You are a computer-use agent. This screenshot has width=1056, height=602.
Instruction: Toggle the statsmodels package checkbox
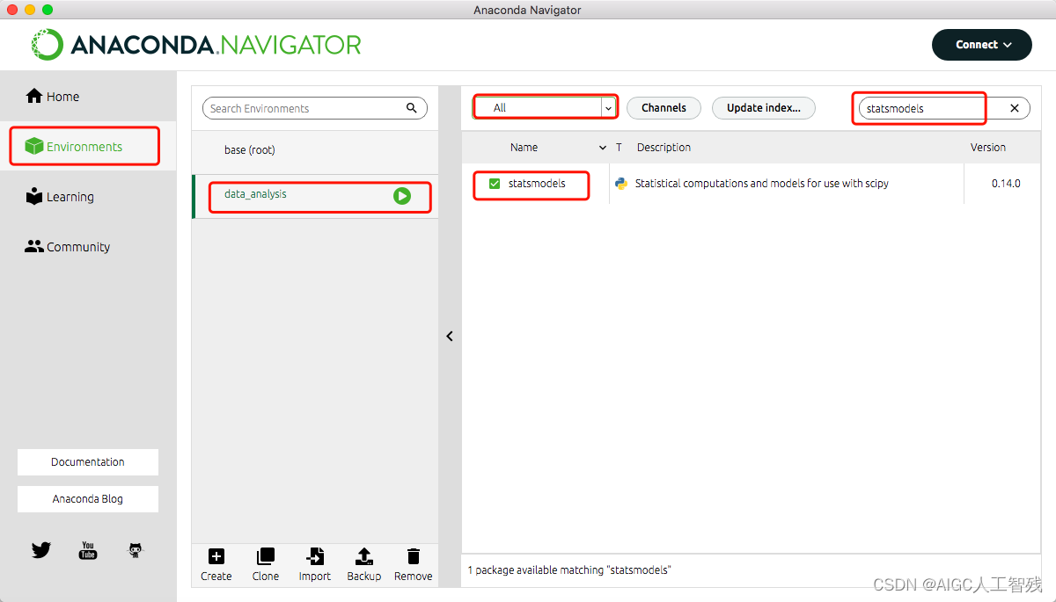(495, 184)
